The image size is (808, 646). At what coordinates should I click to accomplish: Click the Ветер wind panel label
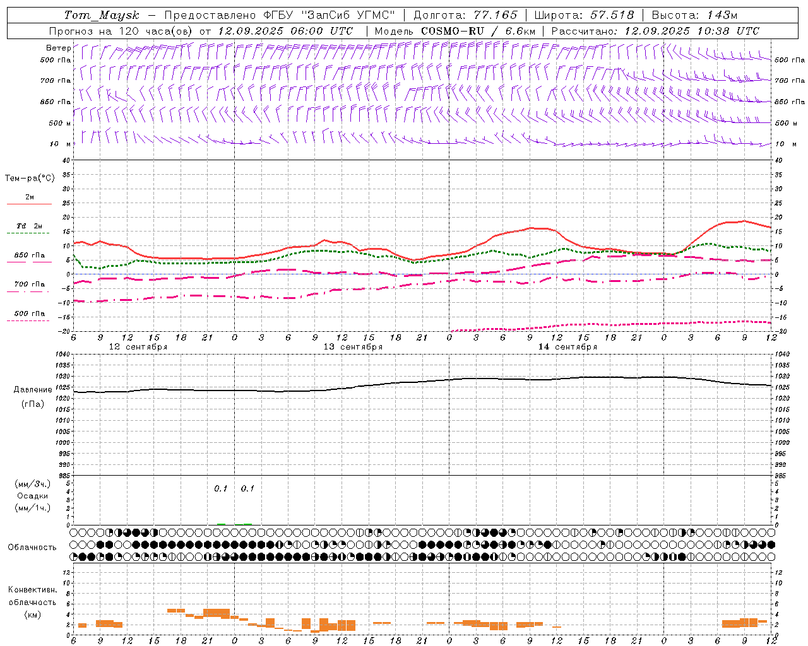point(58,48)
